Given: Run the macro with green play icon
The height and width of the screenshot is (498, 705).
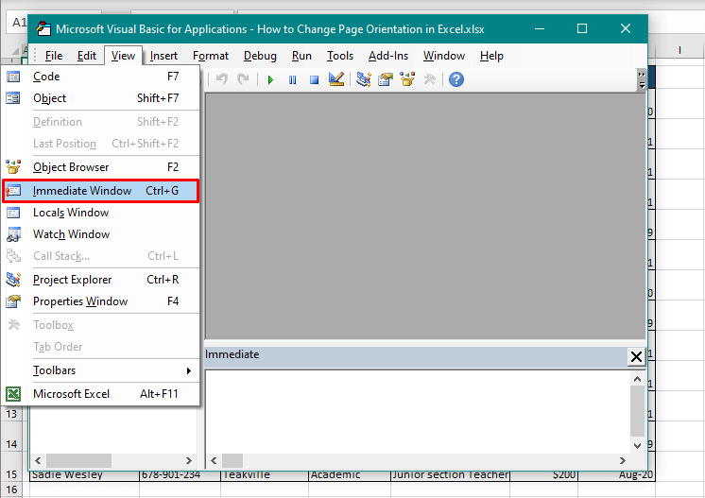Looking at the screenshot, I should tap(270, 80).
